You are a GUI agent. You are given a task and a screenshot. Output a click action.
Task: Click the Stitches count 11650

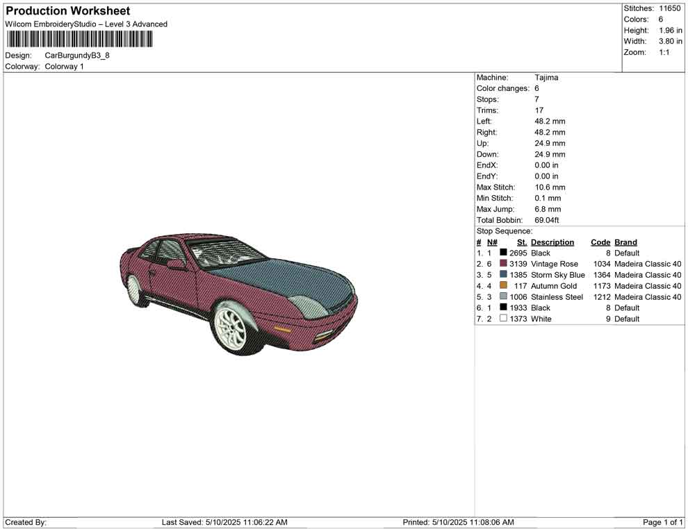670,8
